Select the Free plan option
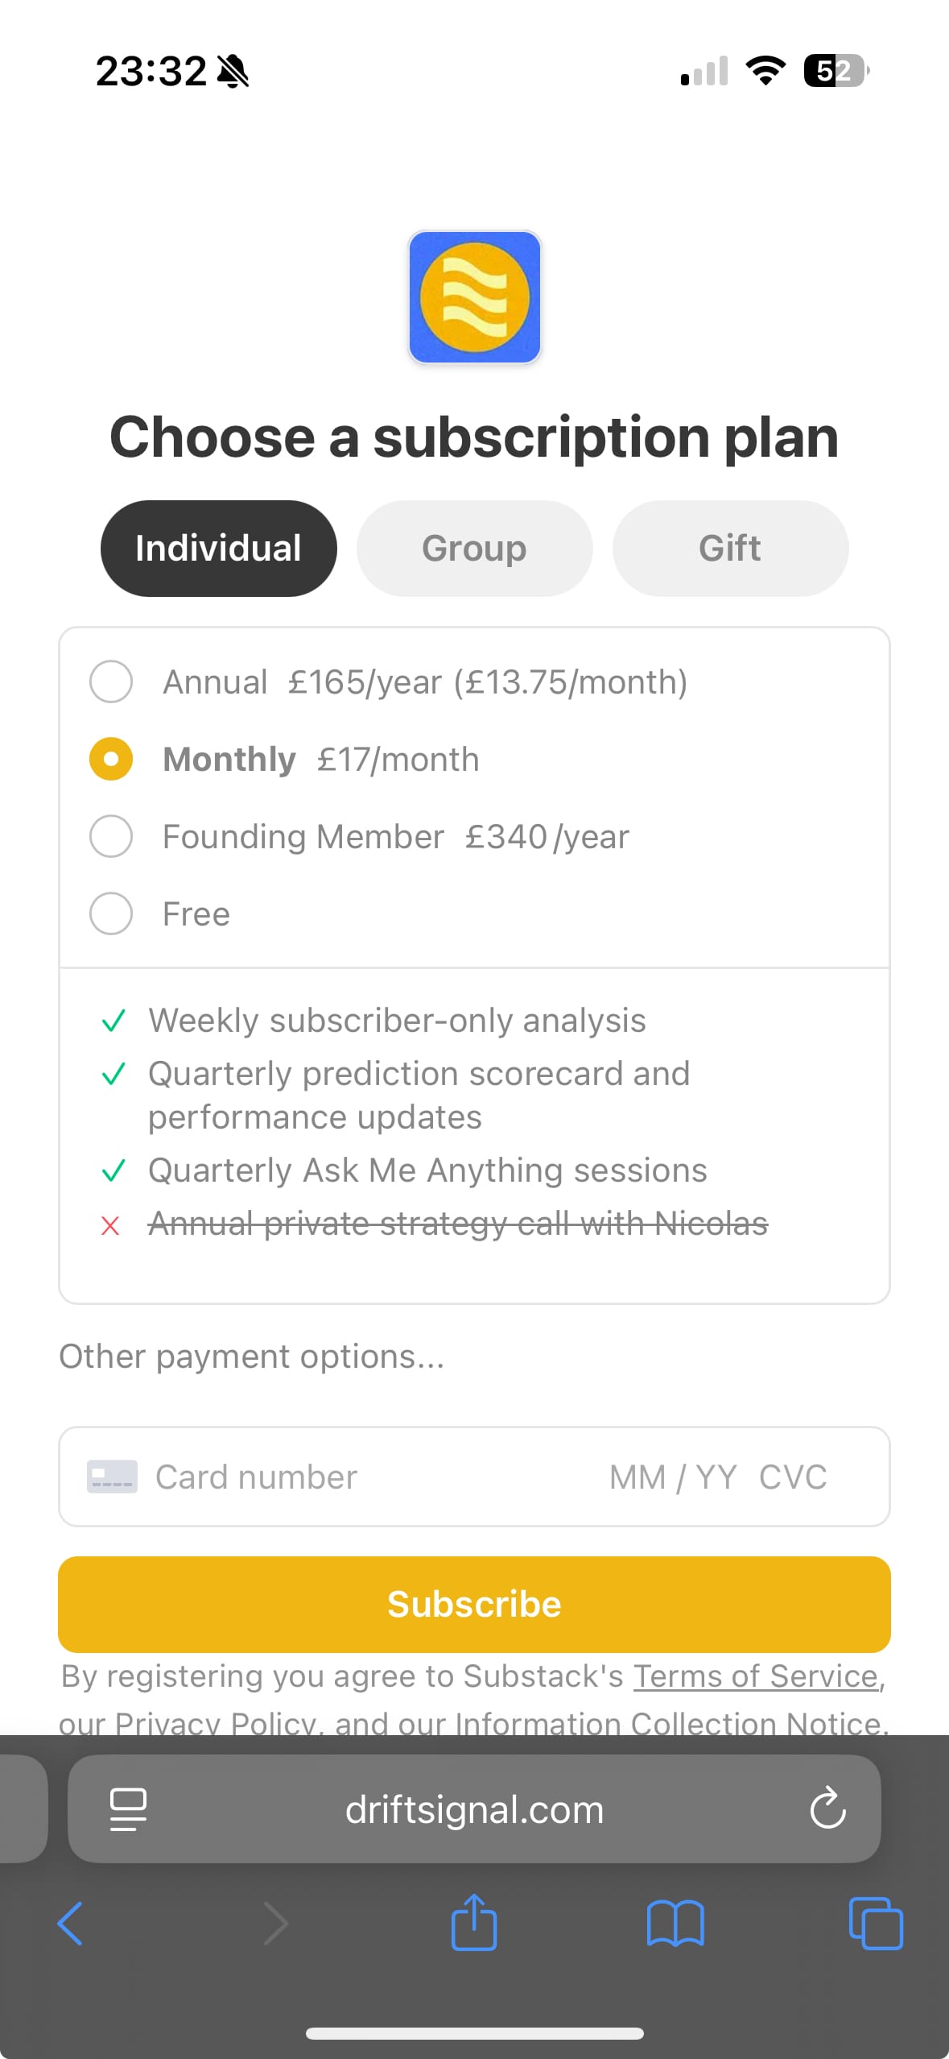The image size is (949, 2059). tap(111, 914)
